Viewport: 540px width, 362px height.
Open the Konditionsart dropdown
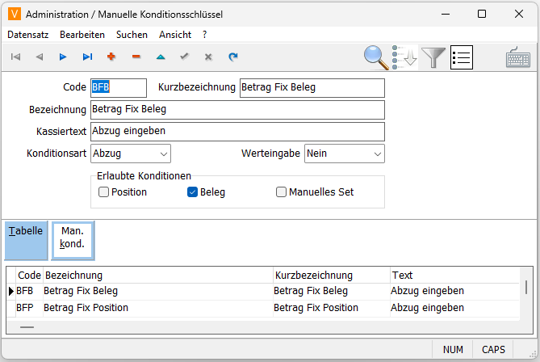[x=131, y=154]
